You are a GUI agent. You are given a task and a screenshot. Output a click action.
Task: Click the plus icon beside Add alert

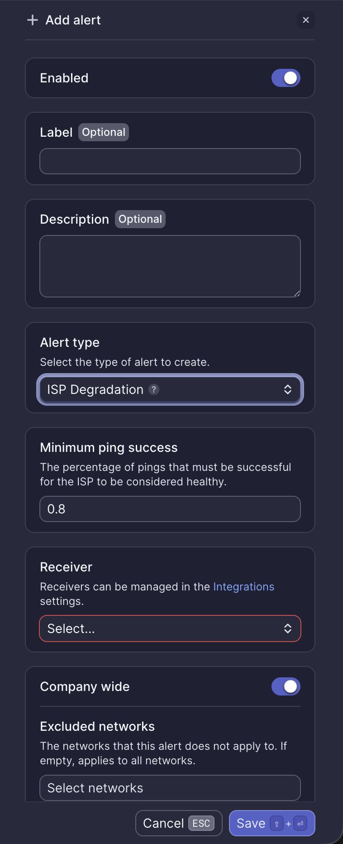coord(32,20)
